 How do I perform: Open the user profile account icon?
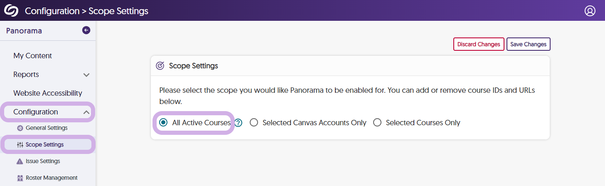(x=590, y=11)
